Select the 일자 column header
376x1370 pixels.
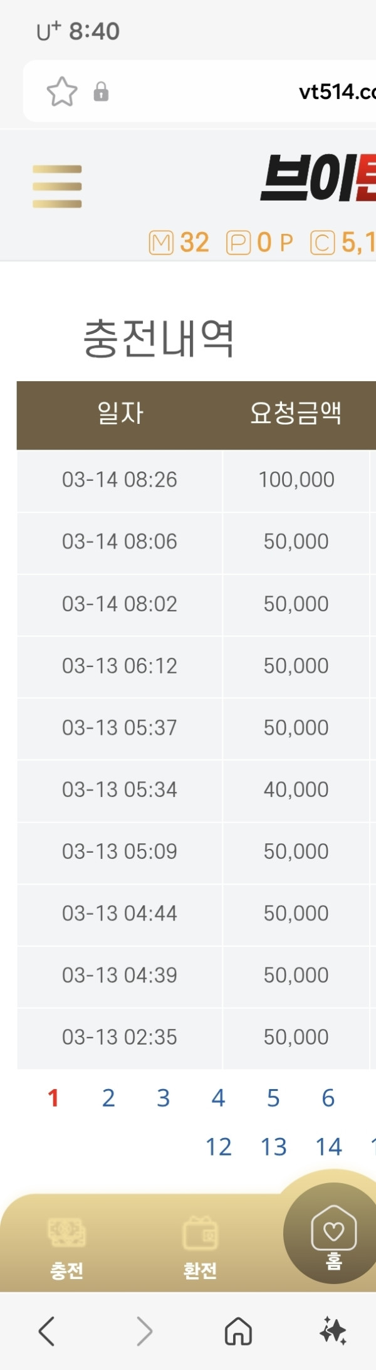point(120,413)
